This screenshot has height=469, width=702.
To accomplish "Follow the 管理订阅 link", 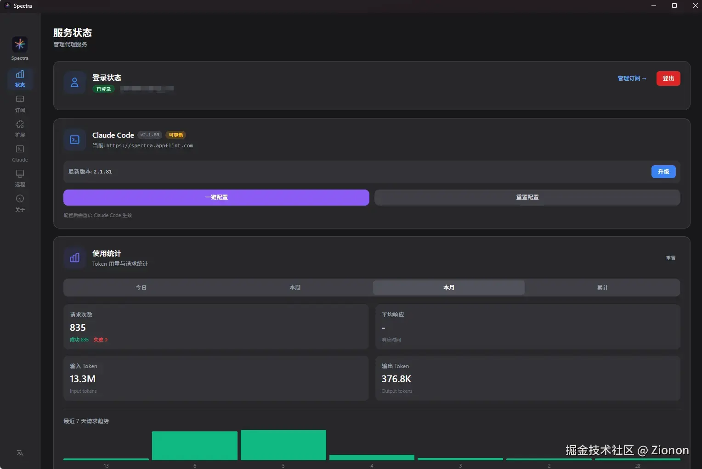I will [x=632, y=78].
